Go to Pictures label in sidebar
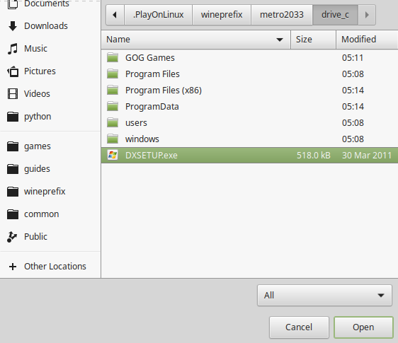 40,71
